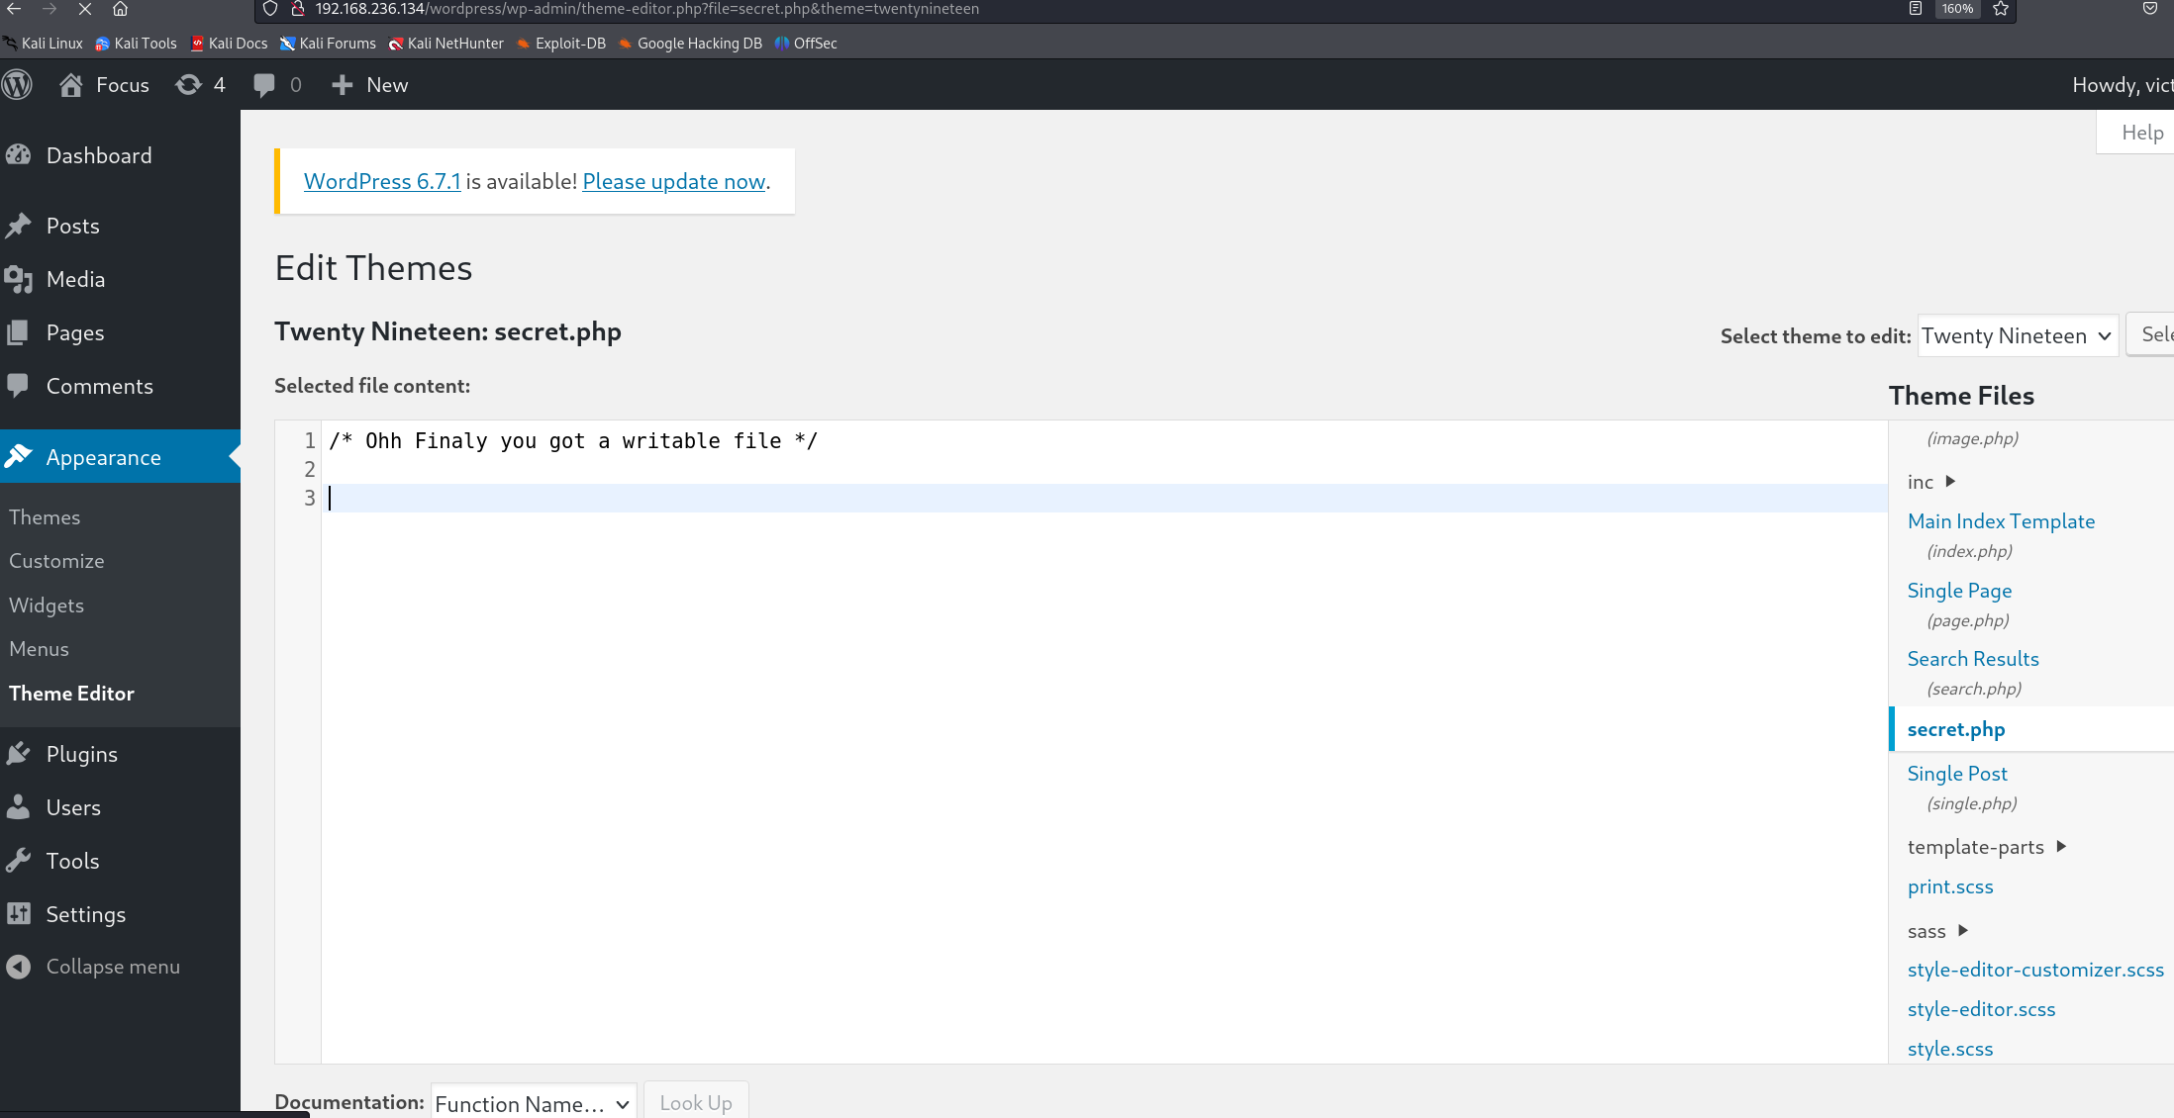
Task: Click the Users menu icon
Action: pyautogui.click(x=20, y=805)
